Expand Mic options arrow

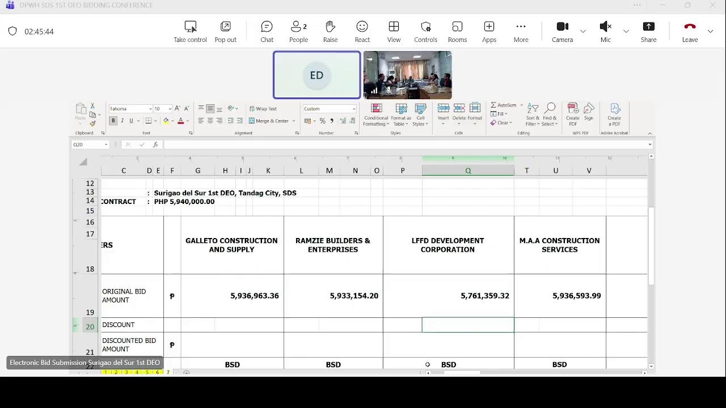[x=626, y=31]
